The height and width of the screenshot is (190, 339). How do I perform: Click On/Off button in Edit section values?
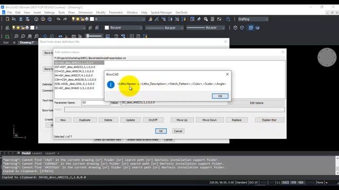click(153, 120)
